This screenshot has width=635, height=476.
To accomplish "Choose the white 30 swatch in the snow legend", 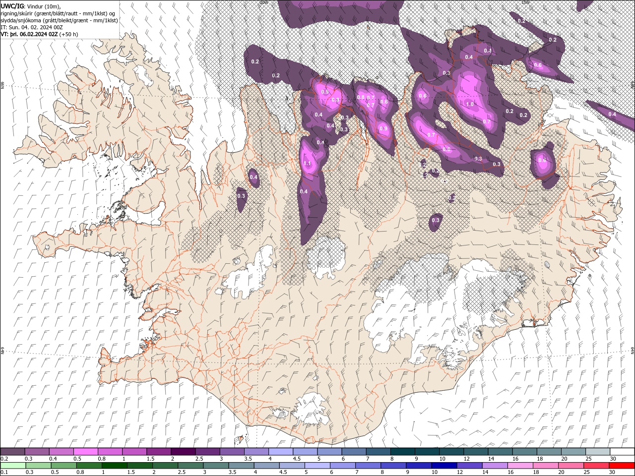I will pyautogui.click(x=623, y=452).
